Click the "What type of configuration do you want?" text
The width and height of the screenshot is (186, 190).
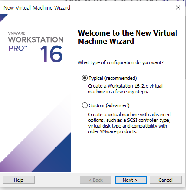click(121, 62)
